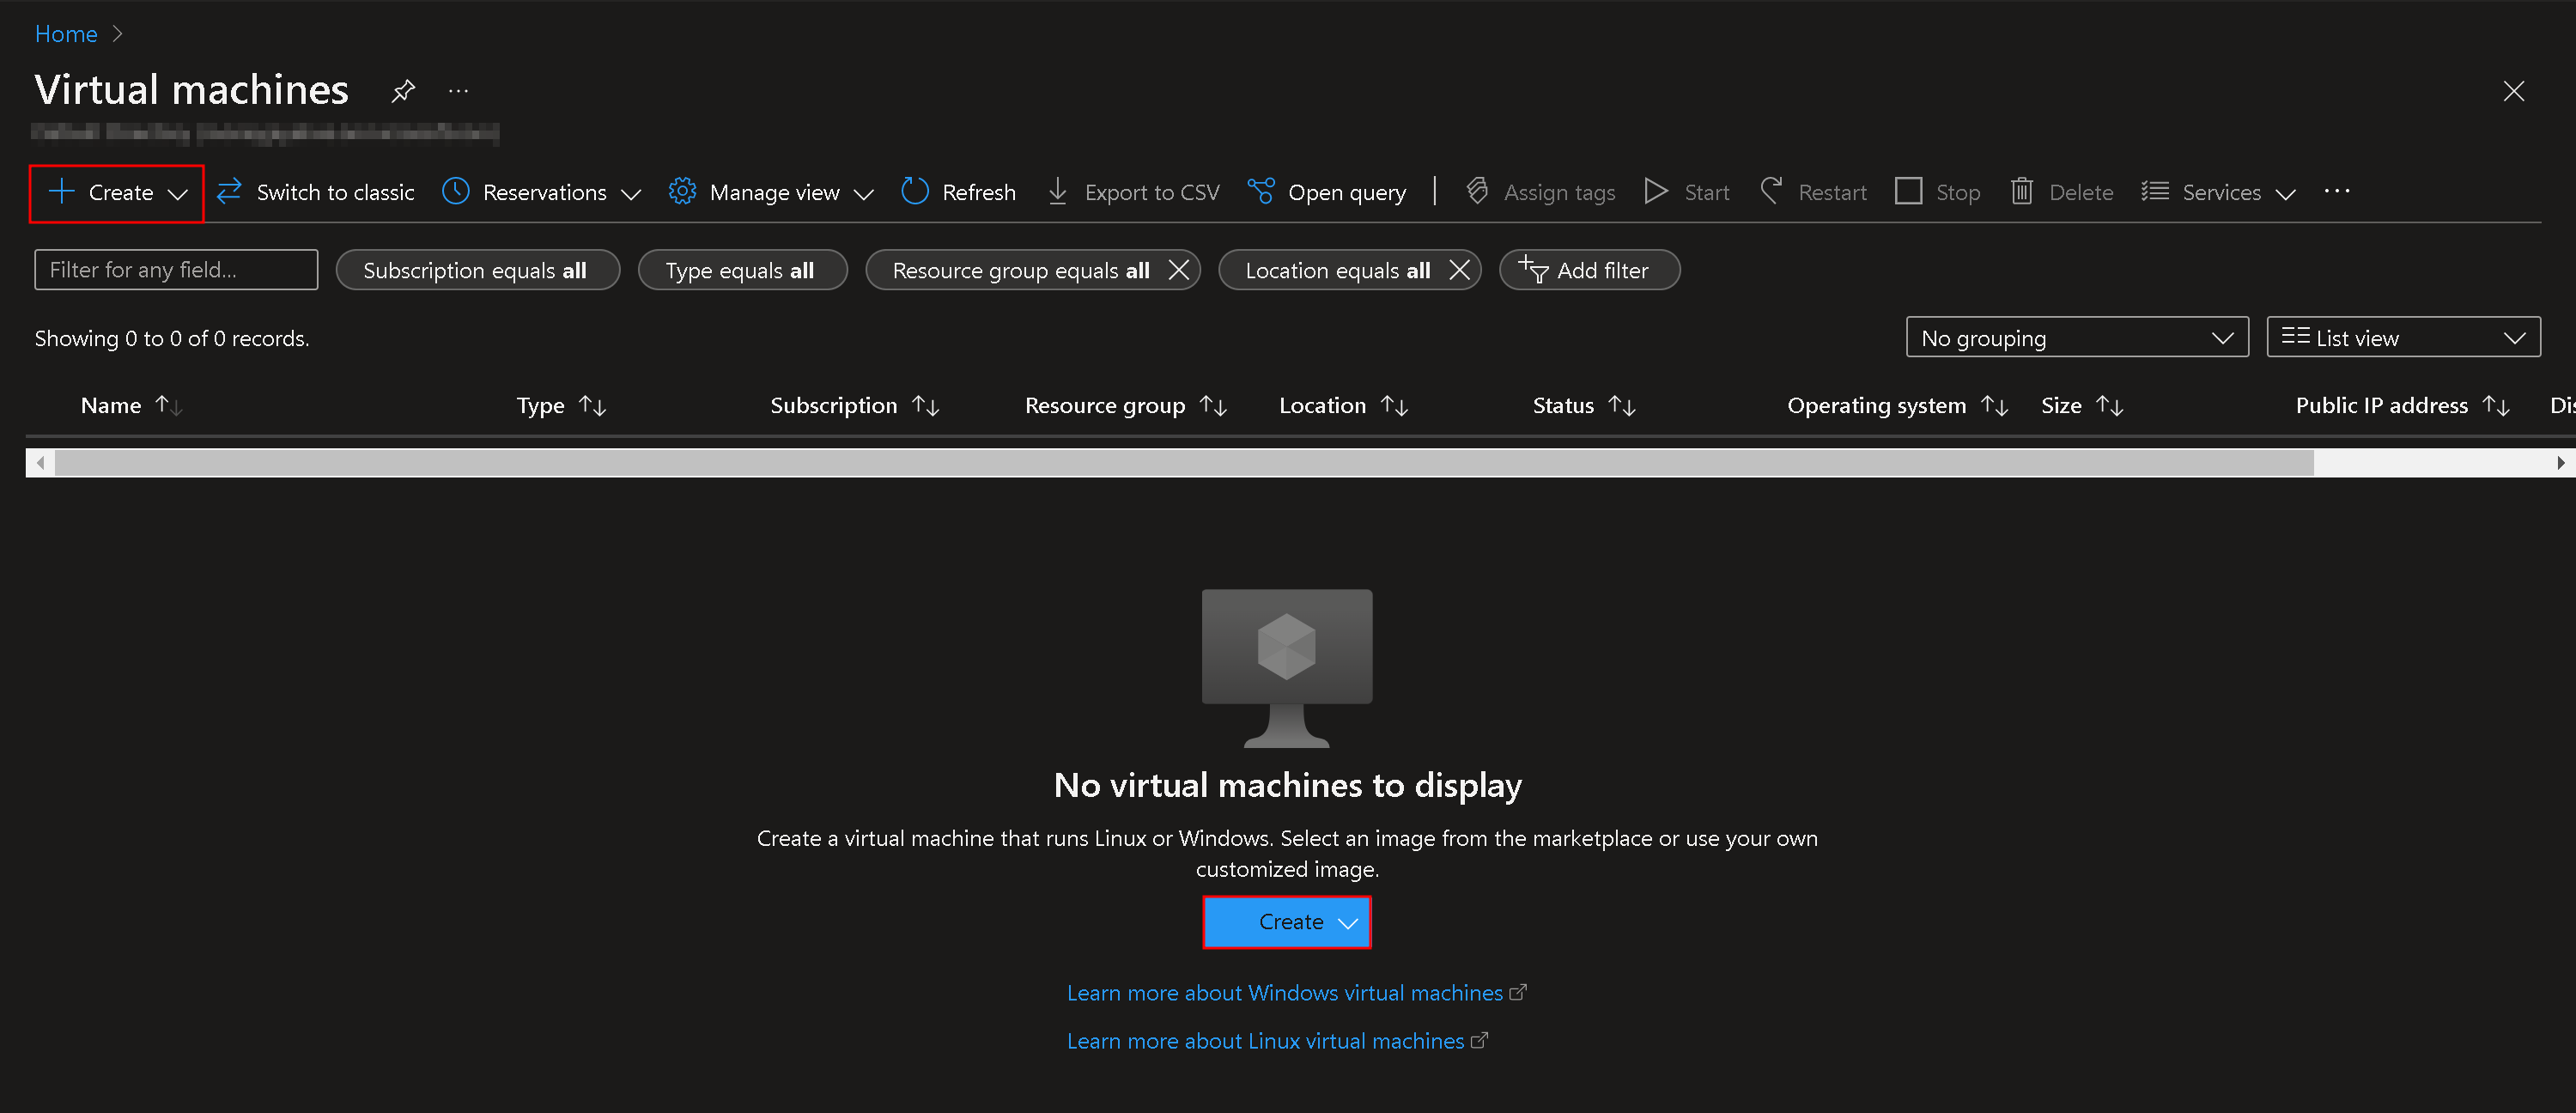Image resolution: width=2576 pixels, height=1113 pixels.
Task: Export virtual machines to CSV
Action: click(1131, 192)
